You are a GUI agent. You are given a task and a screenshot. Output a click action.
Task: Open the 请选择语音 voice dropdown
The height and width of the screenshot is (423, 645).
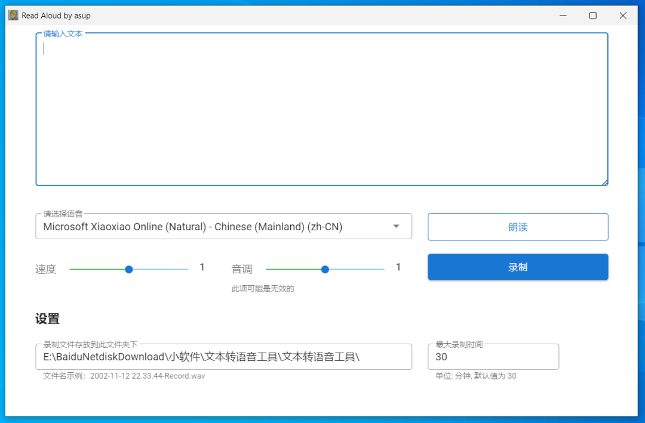pos(224,227)
